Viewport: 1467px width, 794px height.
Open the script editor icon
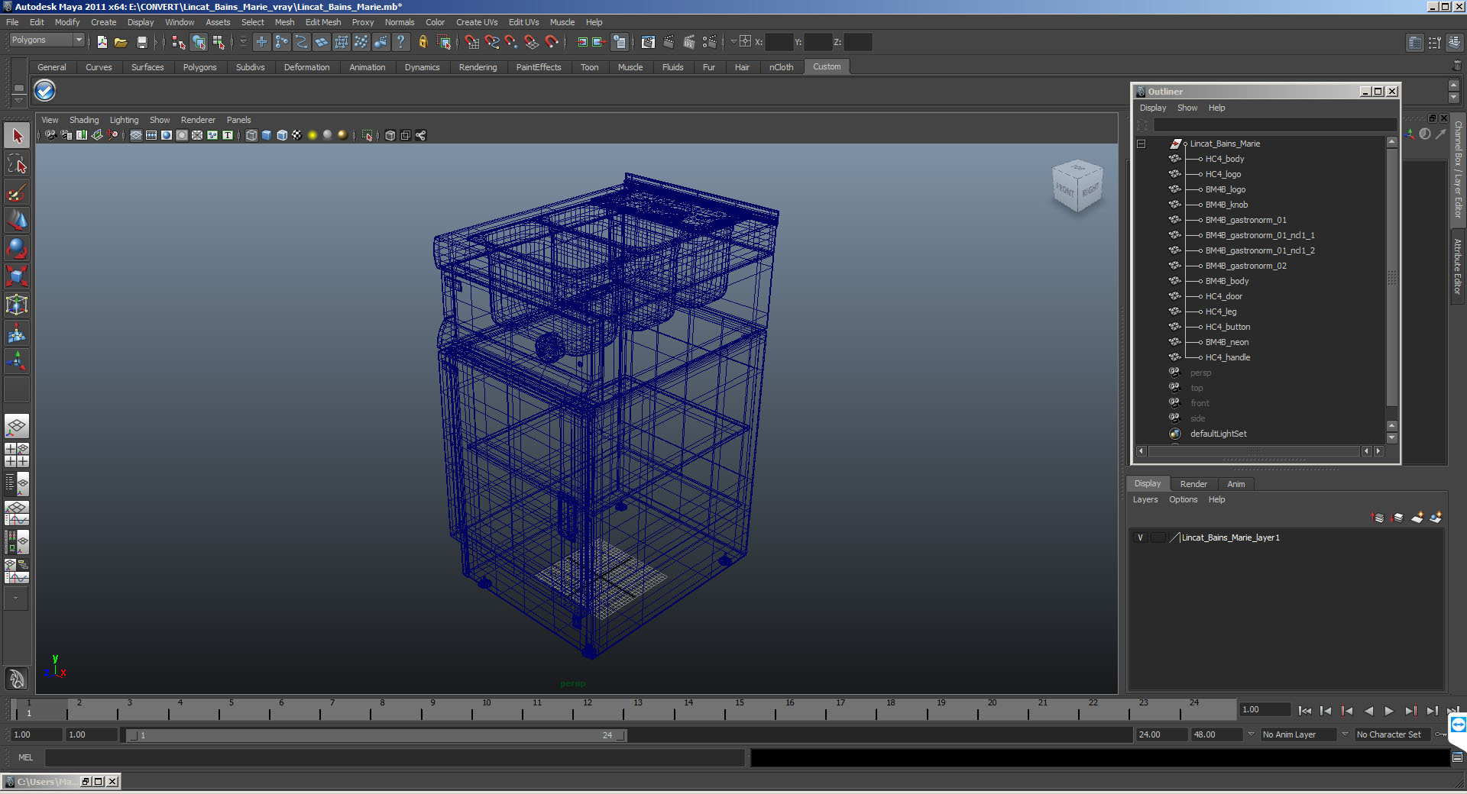1457,757
